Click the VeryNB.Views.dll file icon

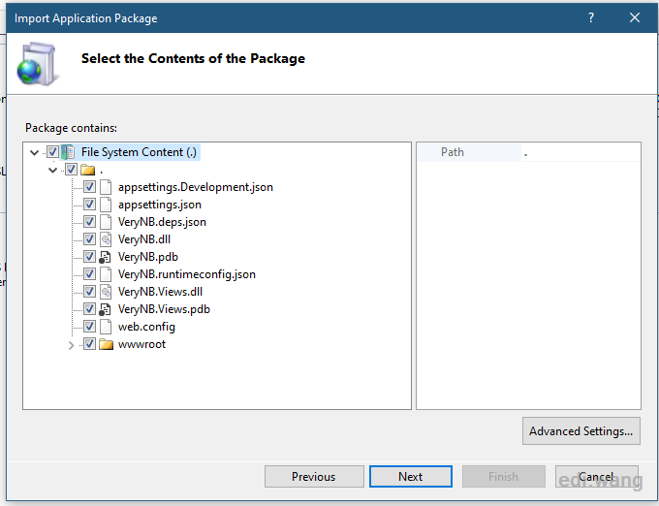coord(106,292)
